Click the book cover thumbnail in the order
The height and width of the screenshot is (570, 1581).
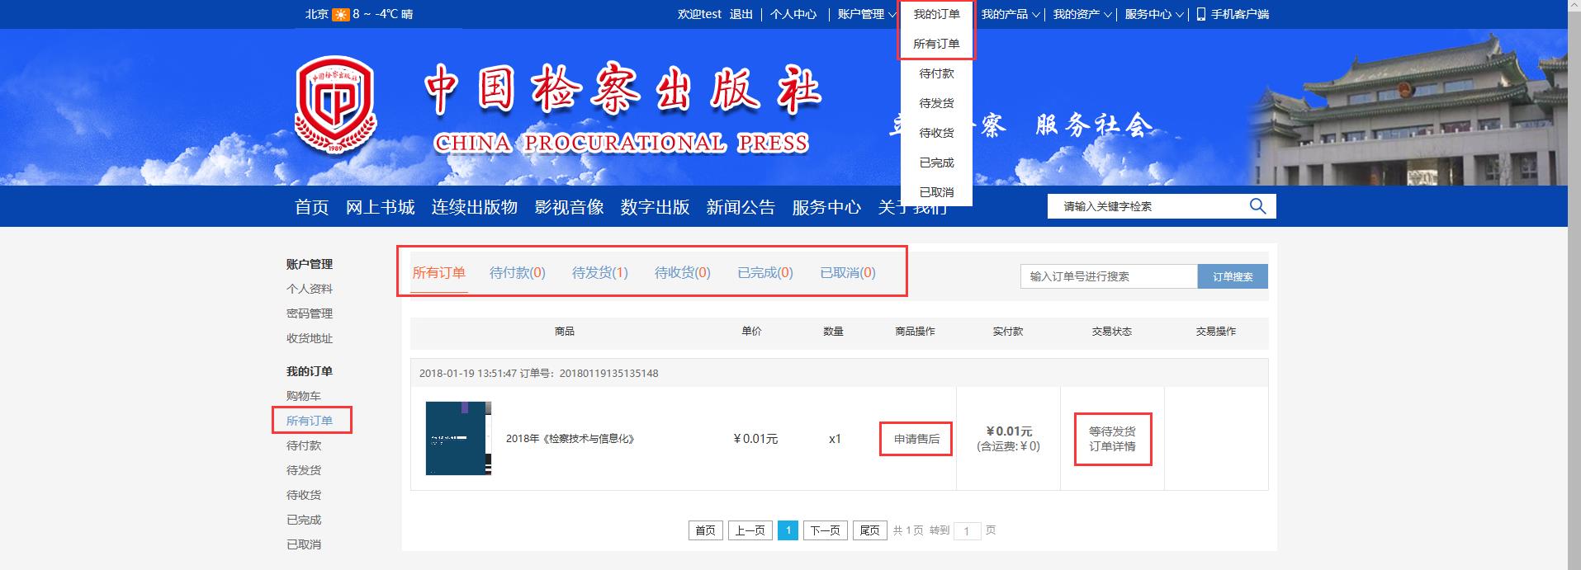click(458, 438)
